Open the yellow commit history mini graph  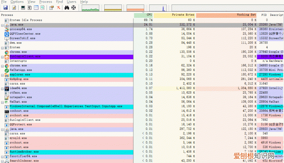[113, 8]
